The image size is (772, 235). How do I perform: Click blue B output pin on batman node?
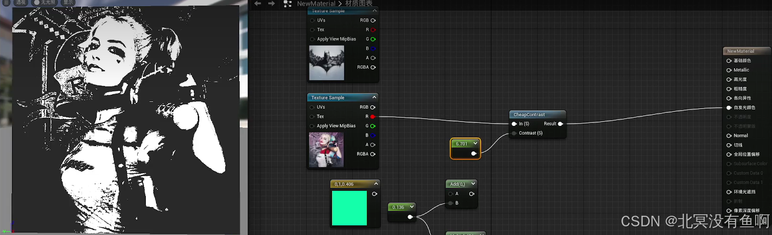tap(373, 49)
